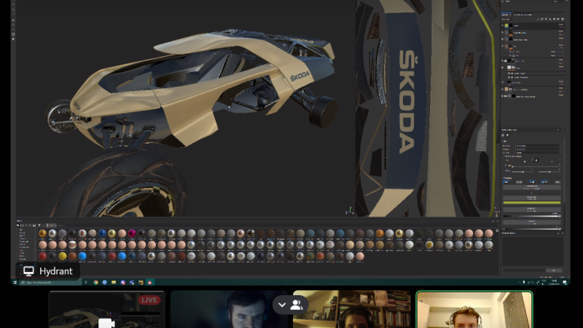Switch to the Texture Set Settings tab

[523, 15]
